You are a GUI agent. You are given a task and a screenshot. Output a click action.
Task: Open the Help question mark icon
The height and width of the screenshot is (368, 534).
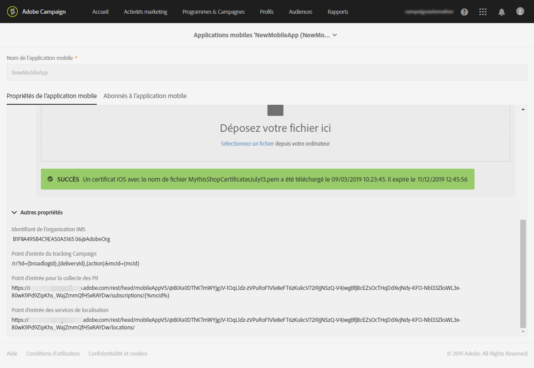coord(464,12)
